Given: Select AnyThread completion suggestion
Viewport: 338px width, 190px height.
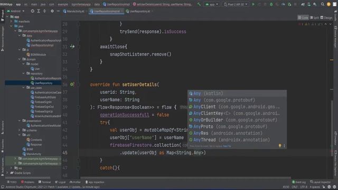Looking at the screenshot, I should point(237,140).
